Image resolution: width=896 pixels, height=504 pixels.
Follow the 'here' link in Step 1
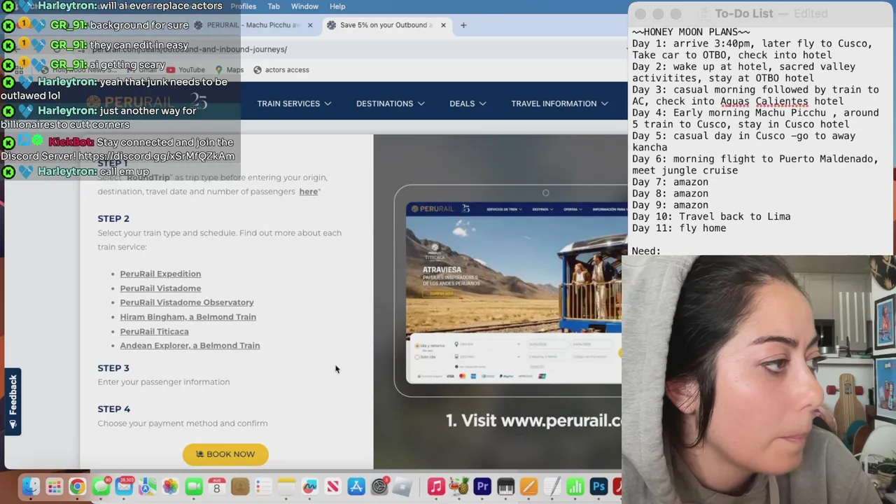click(x=308, y=192)
